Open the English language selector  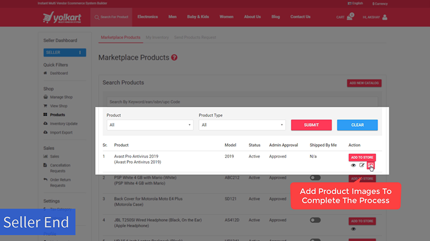click(355, 3)
